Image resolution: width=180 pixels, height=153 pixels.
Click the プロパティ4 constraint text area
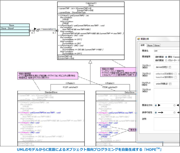coord(167,95)
